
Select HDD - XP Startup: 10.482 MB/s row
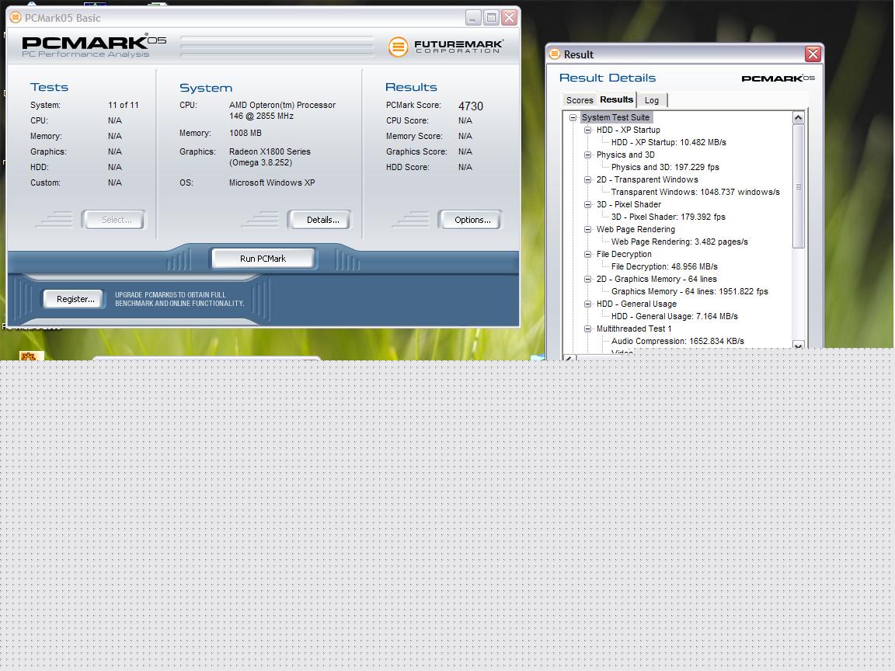(x=668, y=143)
